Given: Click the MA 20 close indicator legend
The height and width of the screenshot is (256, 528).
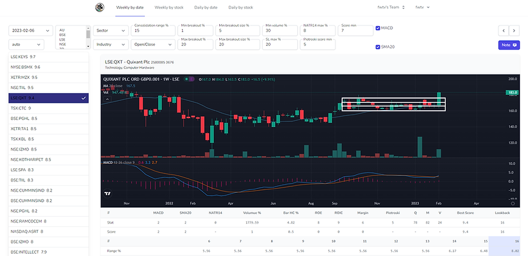Looking at the screenshot, I should pos(114,86).
